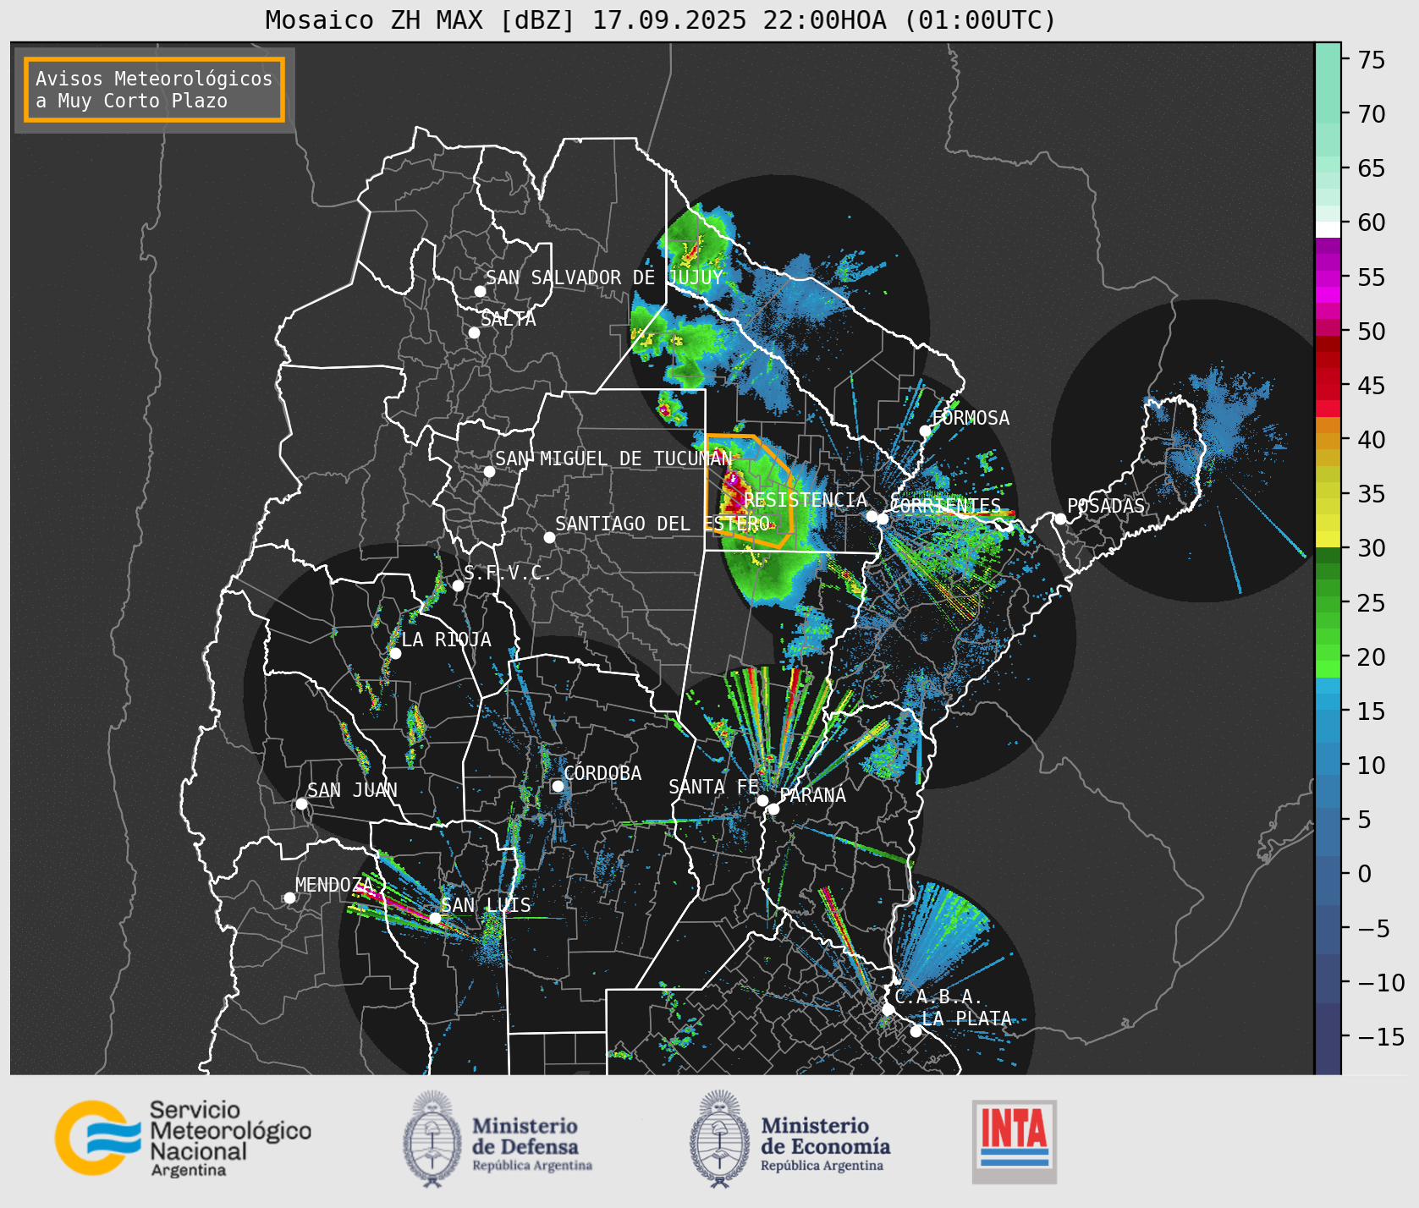Select the SAN SALVADOR DE JUJUY marker dot
Viewport: 1419px width, 1208px height.
[480, 291]
